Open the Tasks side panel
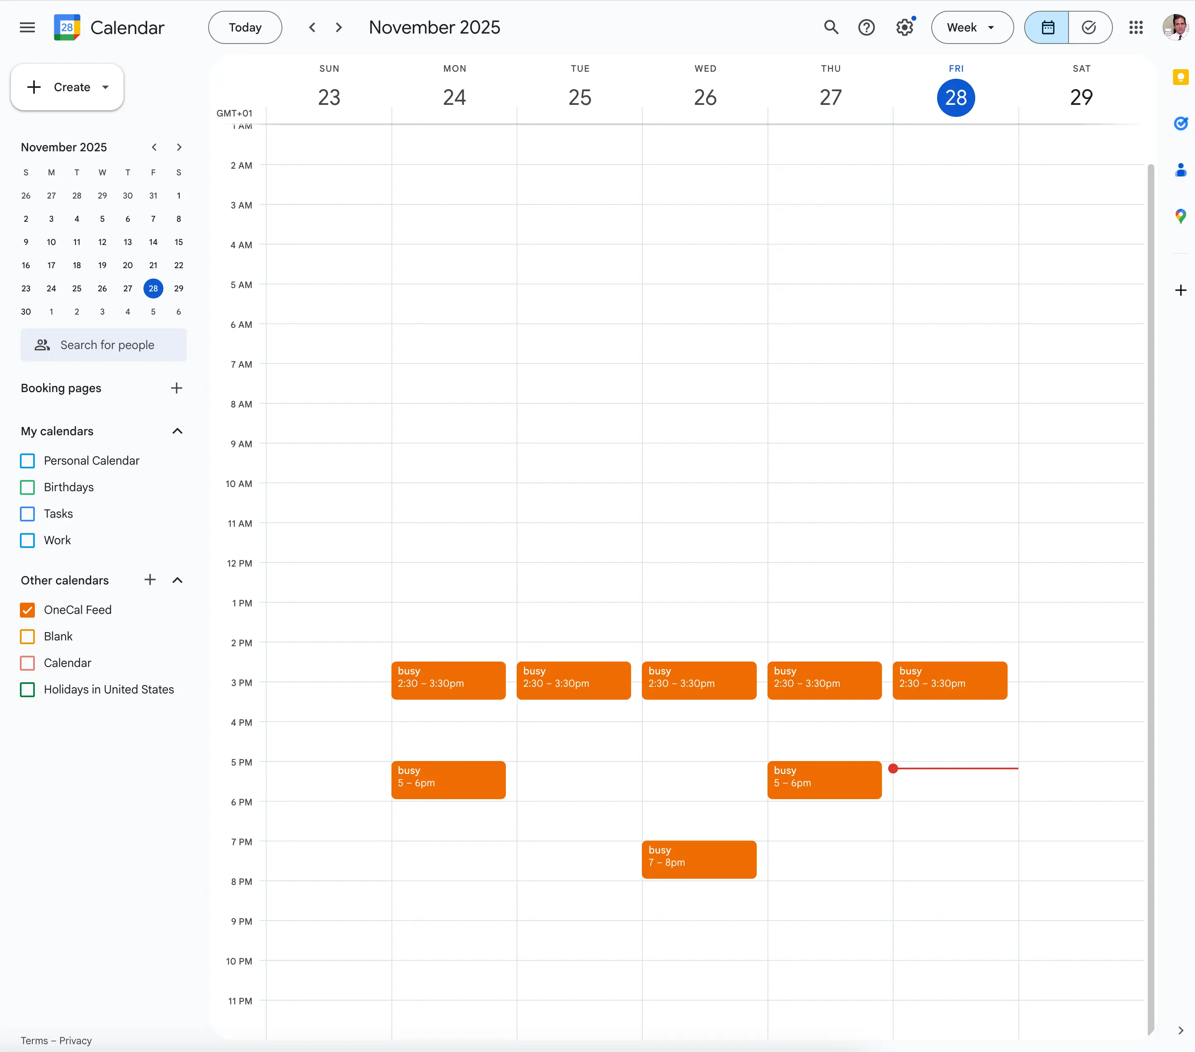 (x=1180, y=124)
